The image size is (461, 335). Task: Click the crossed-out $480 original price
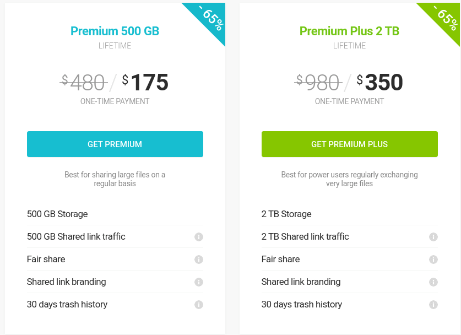click(x=84, y=83)
